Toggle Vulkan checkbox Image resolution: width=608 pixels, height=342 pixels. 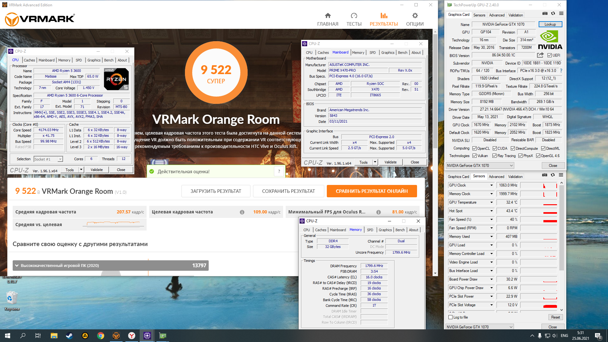click(474, 156)
